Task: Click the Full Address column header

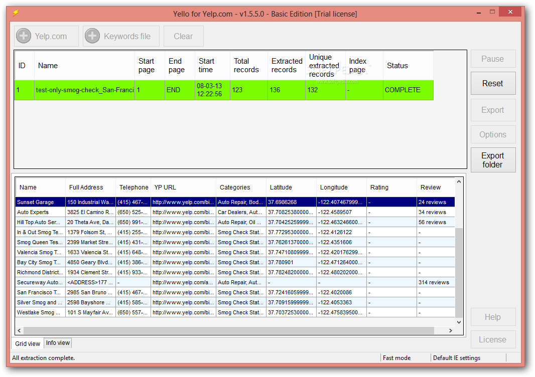Action: pyautogui.click(x=90, y=187)
